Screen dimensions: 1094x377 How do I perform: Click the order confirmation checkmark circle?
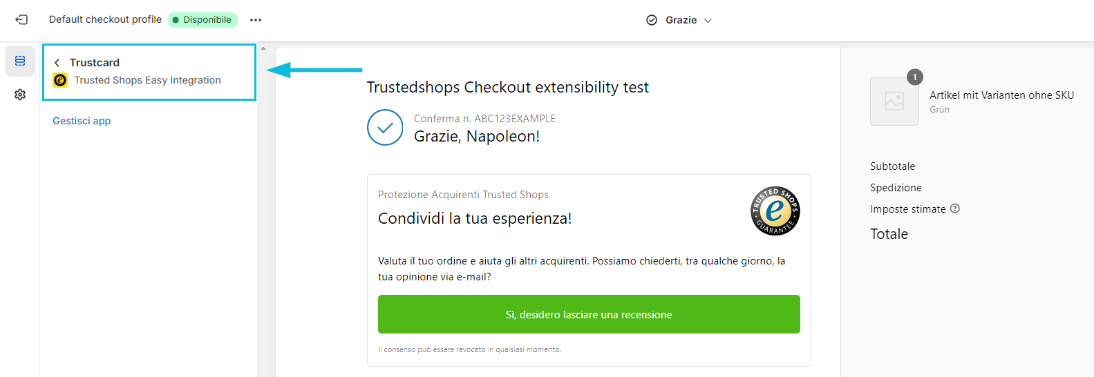tap(385, 127)
